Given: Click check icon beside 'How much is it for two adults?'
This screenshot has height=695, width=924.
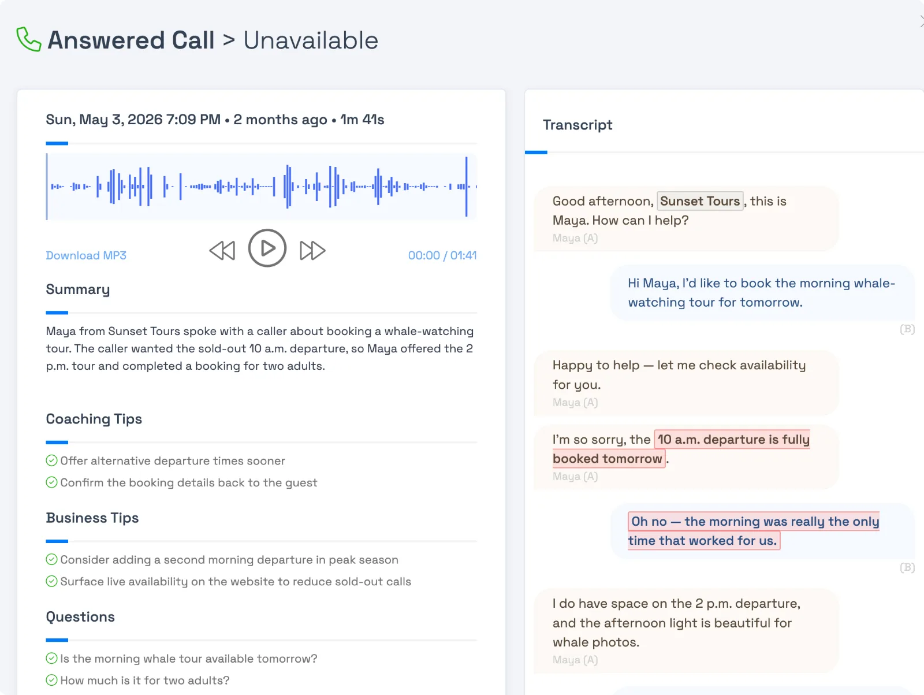Looking at the screenshot, I should click(x=51, y=680).
